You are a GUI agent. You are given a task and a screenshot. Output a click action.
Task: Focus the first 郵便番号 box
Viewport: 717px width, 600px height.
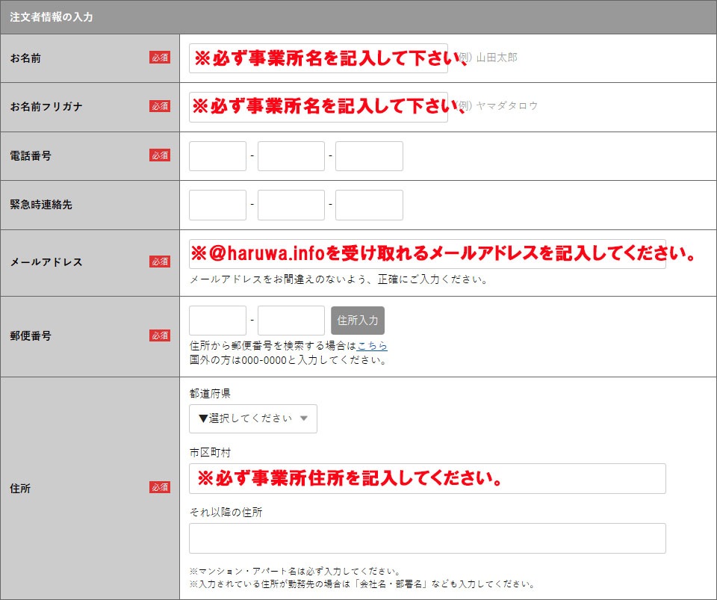(x=217, y=321)
